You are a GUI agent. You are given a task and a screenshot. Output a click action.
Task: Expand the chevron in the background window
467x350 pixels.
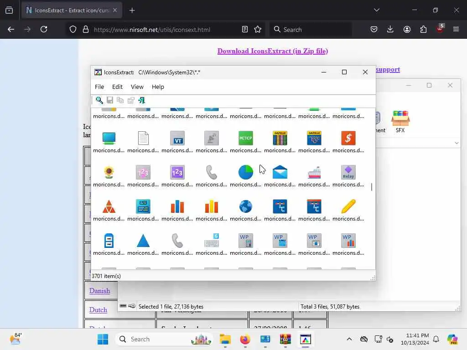(457, 143)
